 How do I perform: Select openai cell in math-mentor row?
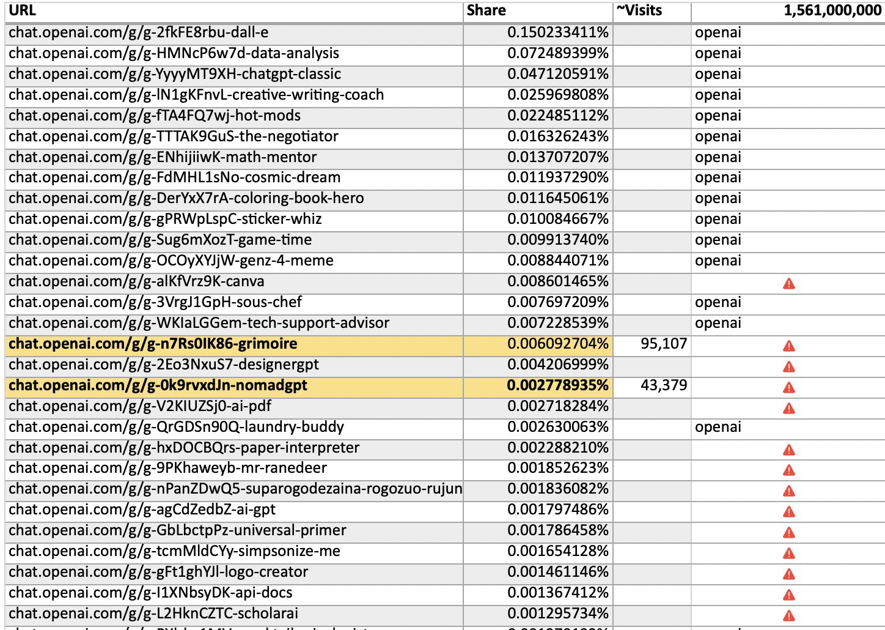tap(788, 158)
